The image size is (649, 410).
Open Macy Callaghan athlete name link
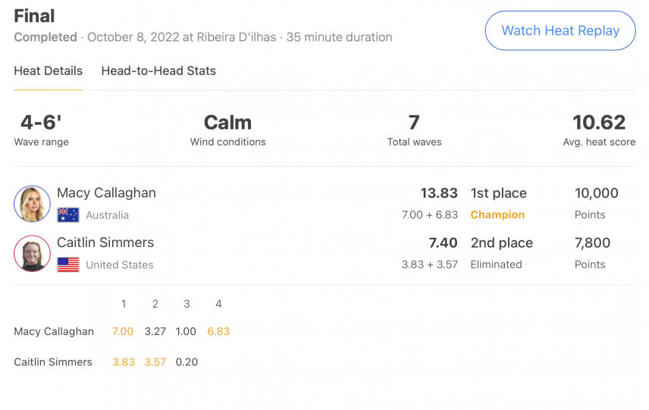coord(106,192)
